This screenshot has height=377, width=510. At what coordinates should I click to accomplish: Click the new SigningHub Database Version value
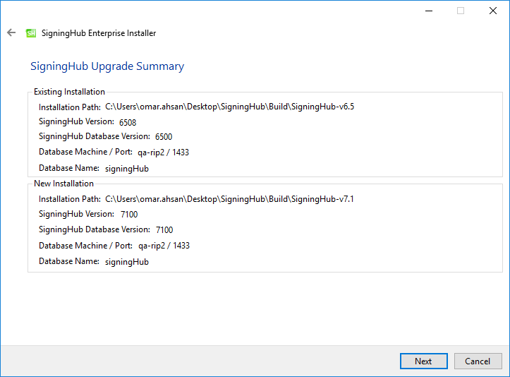pos(164,230)
